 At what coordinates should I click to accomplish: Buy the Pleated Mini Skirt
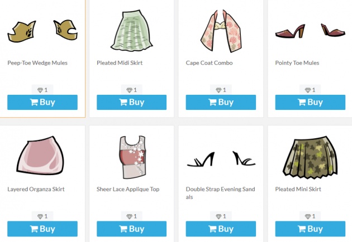coord(310,229)
